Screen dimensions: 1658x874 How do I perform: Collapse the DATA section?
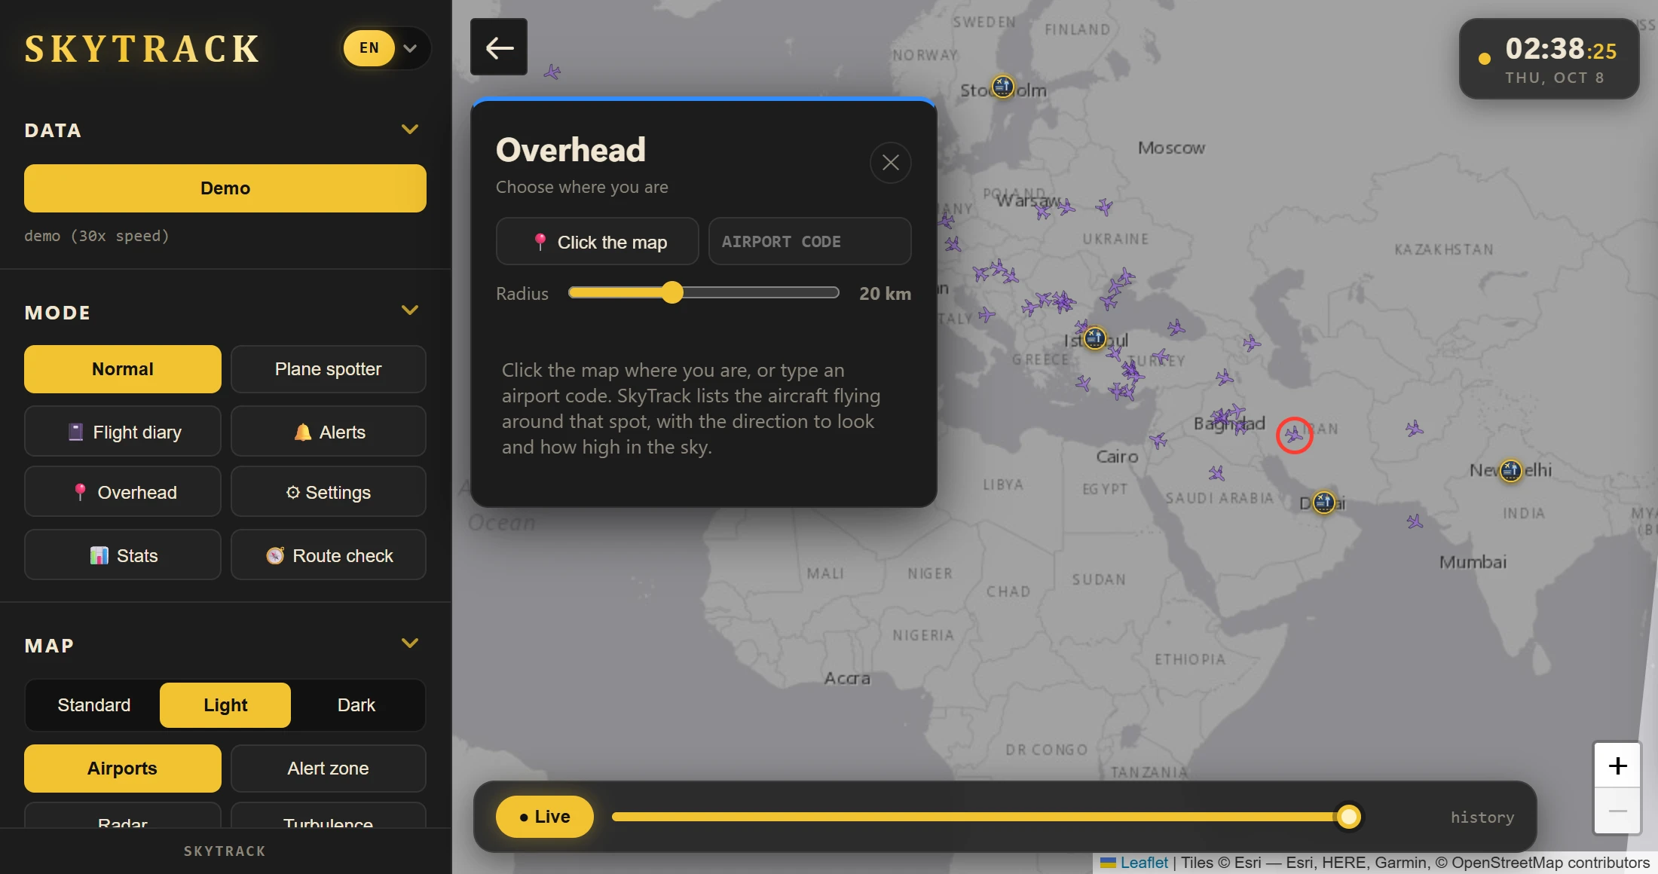coord(410,130)
